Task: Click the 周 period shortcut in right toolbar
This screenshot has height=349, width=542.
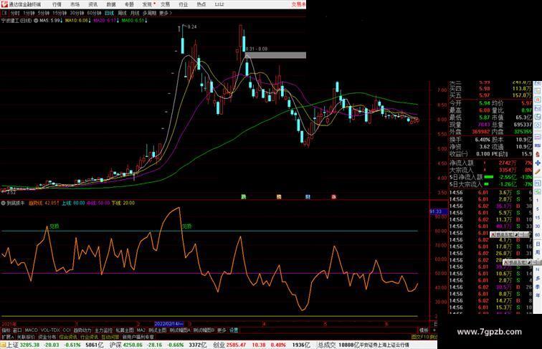Action: (538, 252)
